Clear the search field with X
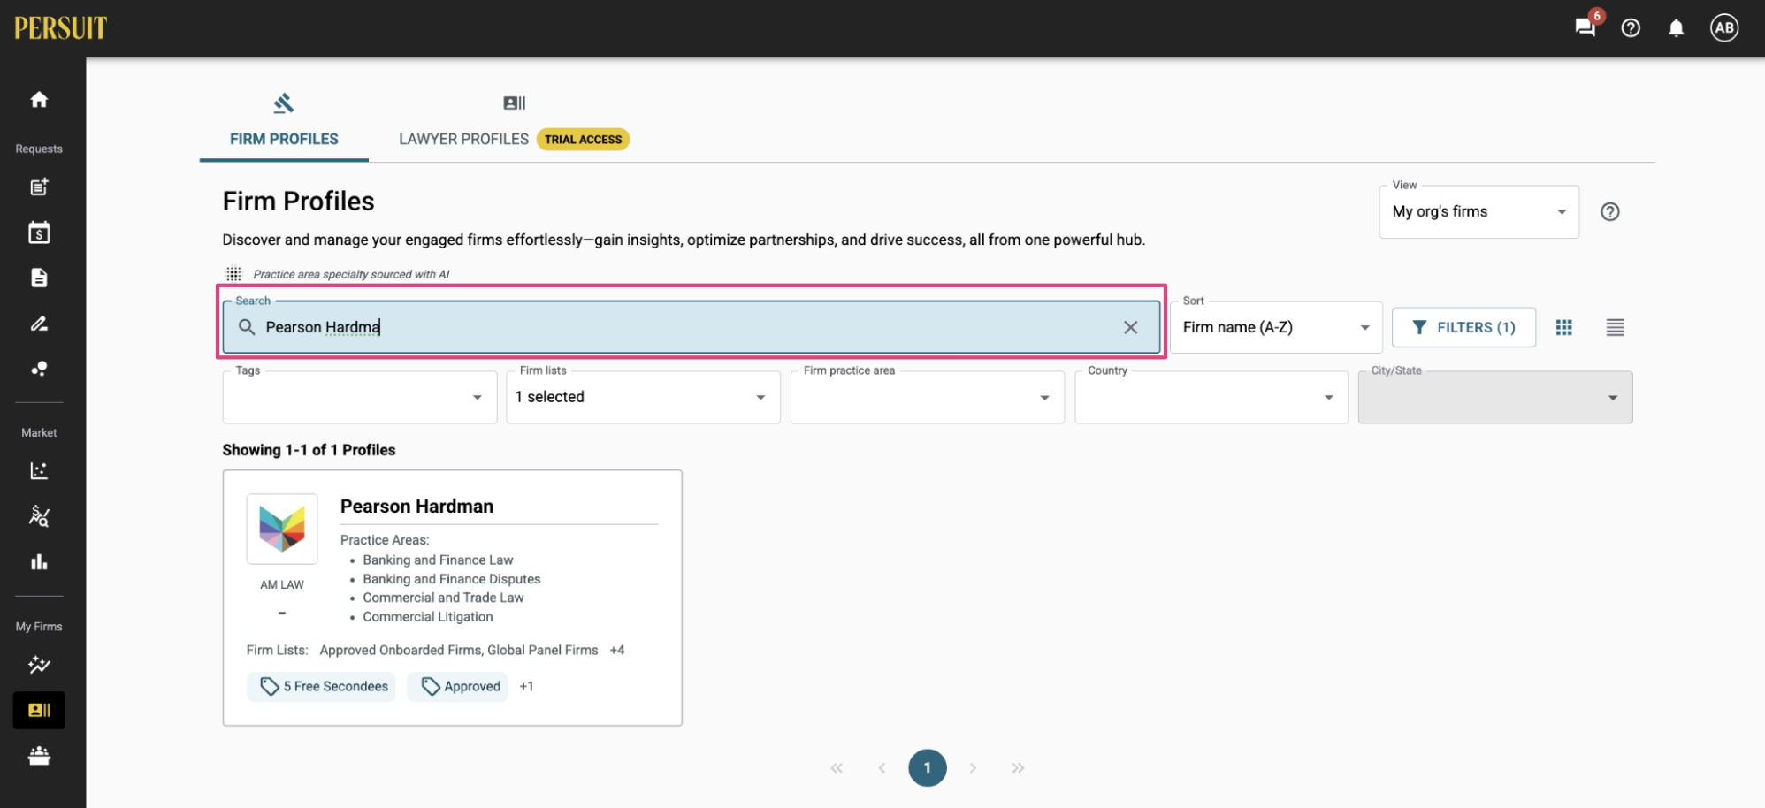1765x808 pixels. point(1130,327)
